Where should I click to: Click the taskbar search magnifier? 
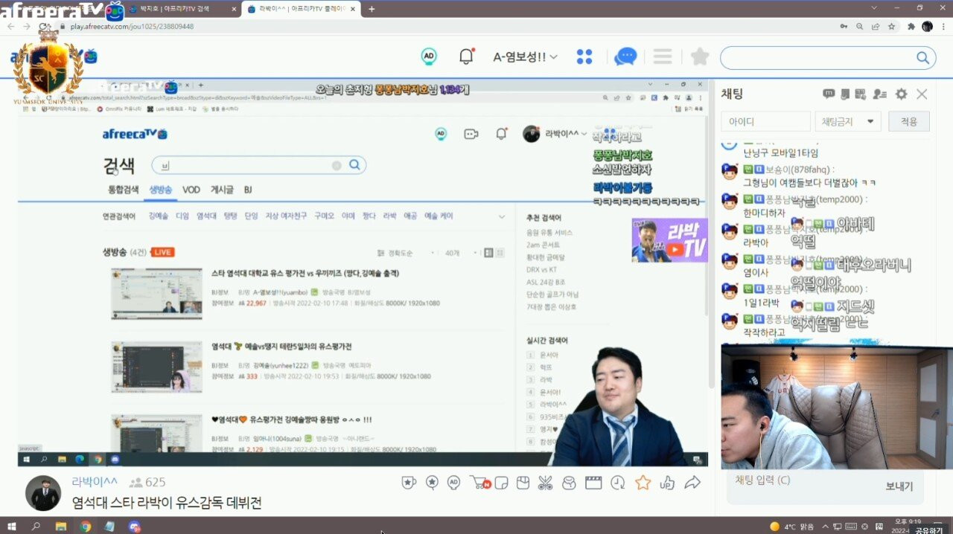point(36,526)
